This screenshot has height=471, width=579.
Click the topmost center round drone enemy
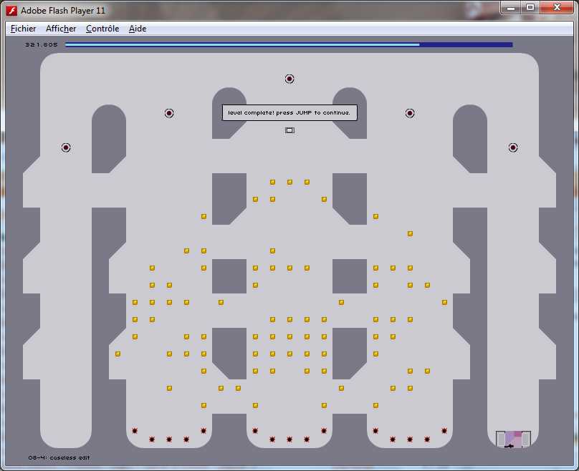(289, 79)
